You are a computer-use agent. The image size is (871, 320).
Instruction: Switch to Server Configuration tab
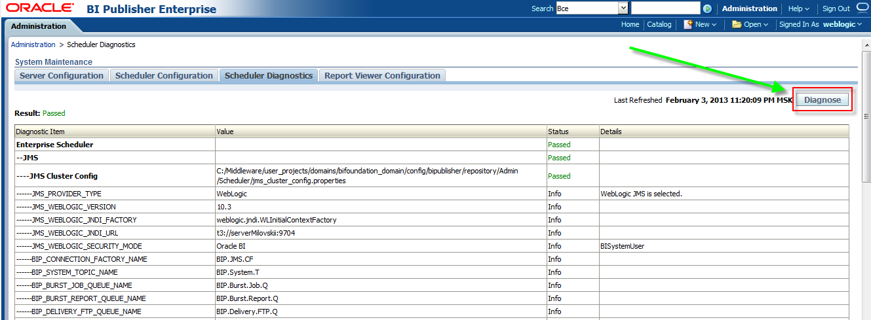point(62,76)
